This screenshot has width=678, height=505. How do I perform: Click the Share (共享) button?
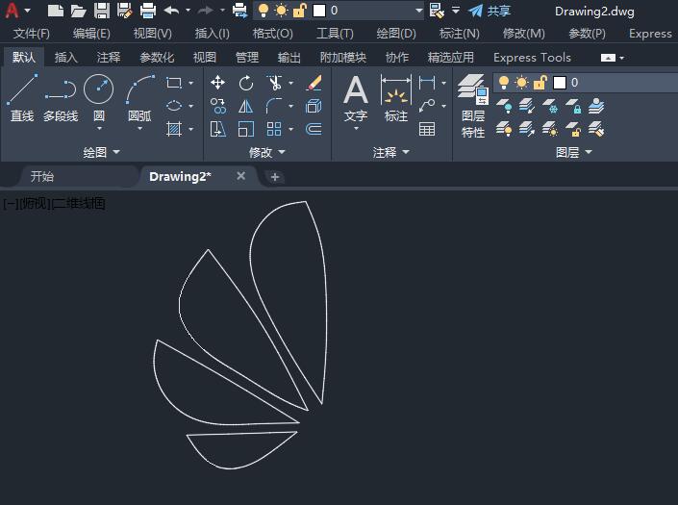(x=490, y=11)
